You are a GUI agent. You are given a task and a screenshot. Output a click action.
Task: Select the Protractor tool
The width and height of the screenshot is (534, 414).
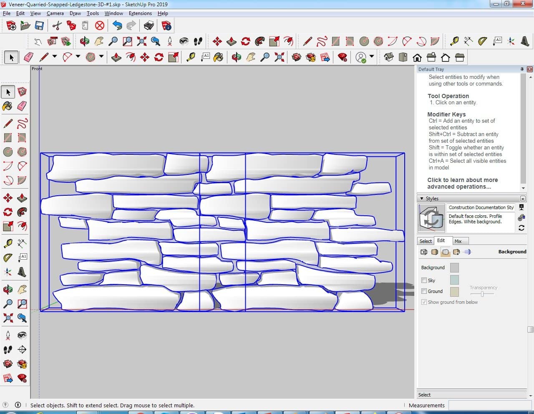(x=482, y=41)
